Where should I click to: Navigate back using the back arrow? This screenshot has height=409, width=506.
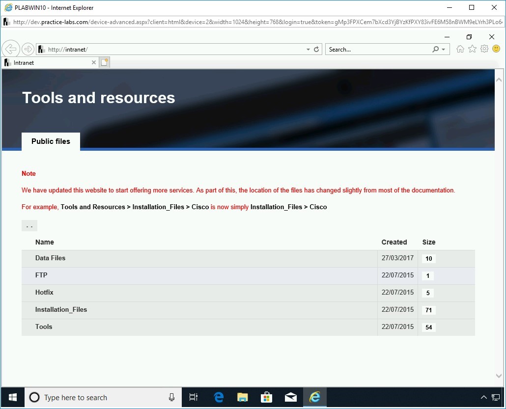click(11, 49)
